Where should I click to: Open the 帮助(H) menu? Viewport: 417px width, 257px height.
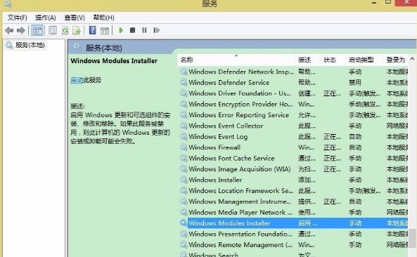[x=103, y=18]
